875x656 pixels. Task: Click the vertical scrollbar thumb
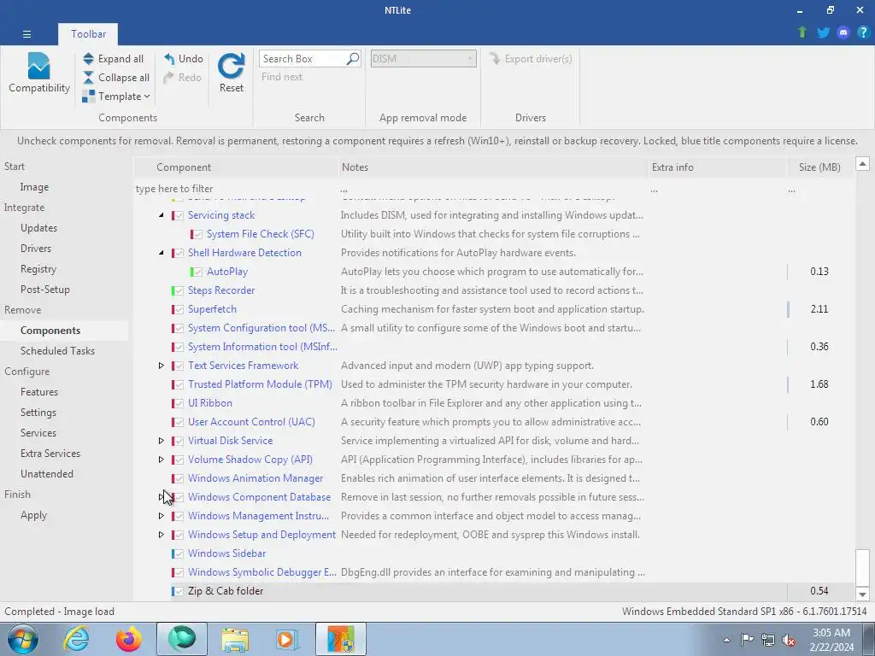tap(862, 567)
